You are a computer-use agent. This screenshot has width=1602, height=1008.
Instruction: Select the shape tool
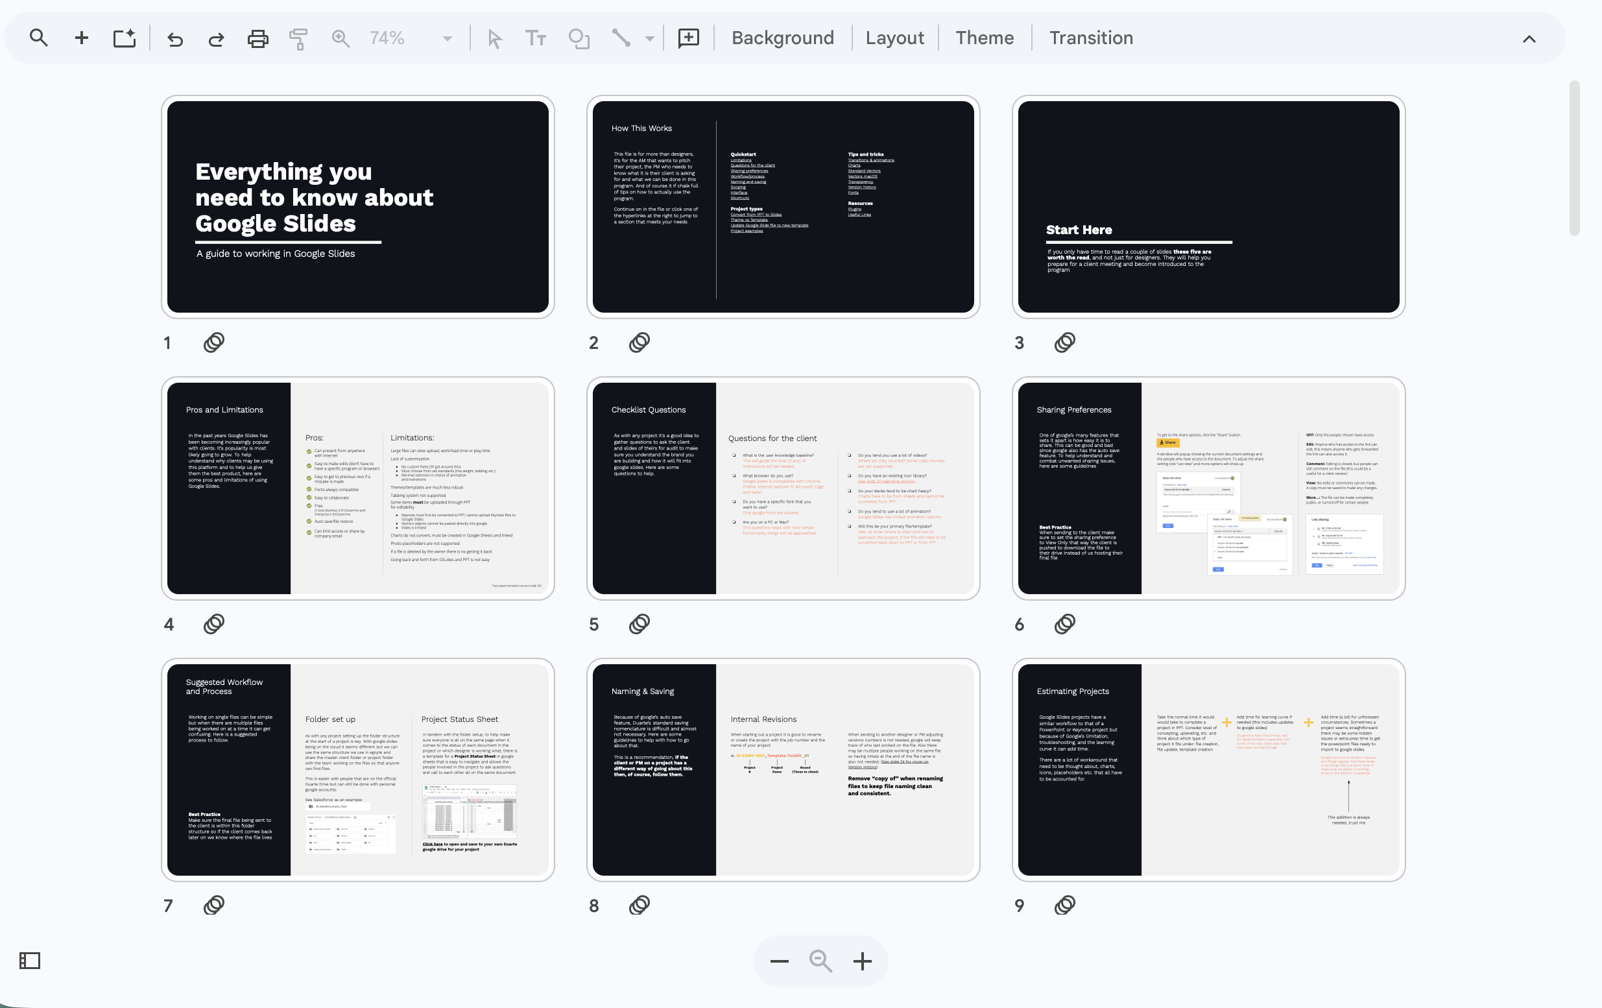pyautogui.click(x=579, y=38)
